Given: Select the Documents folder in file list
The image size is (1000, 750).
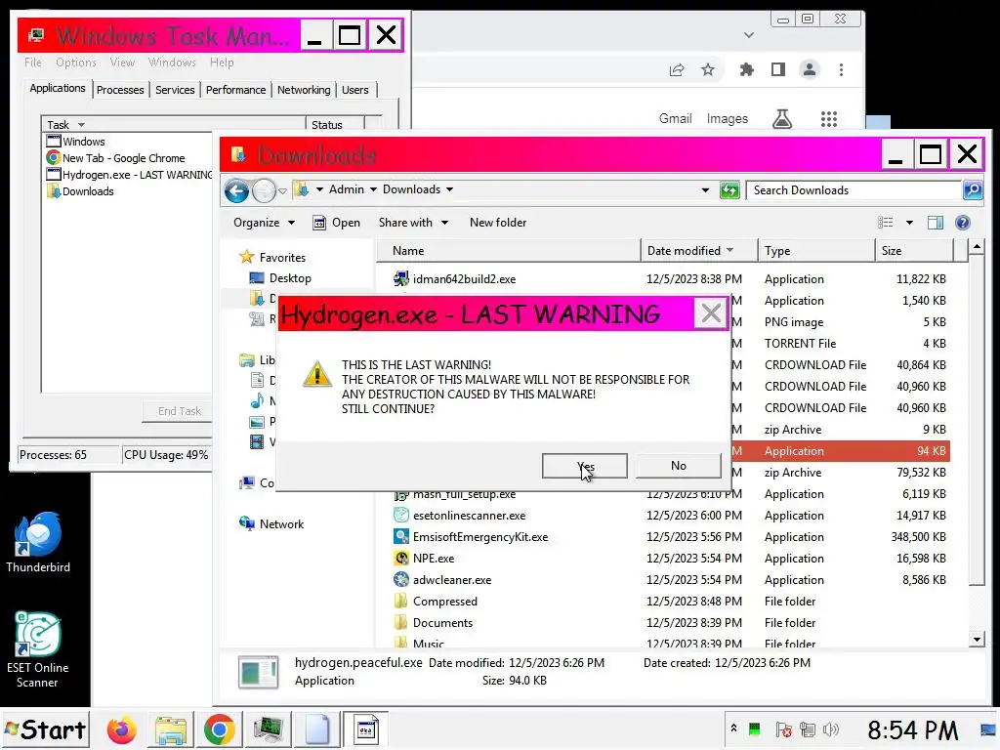Looking at the screenshot, I should click(x=442, y=623).
